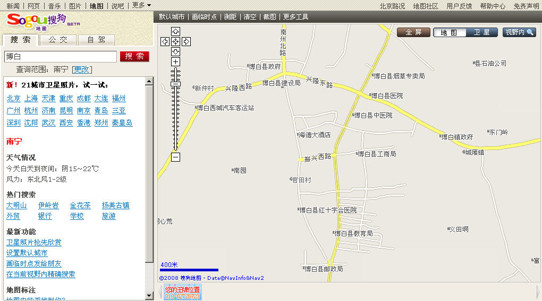Click 截图 screenshot tool
Viewport: 542px width, 301px height.
pyautogui.click(x=269, y=16)
